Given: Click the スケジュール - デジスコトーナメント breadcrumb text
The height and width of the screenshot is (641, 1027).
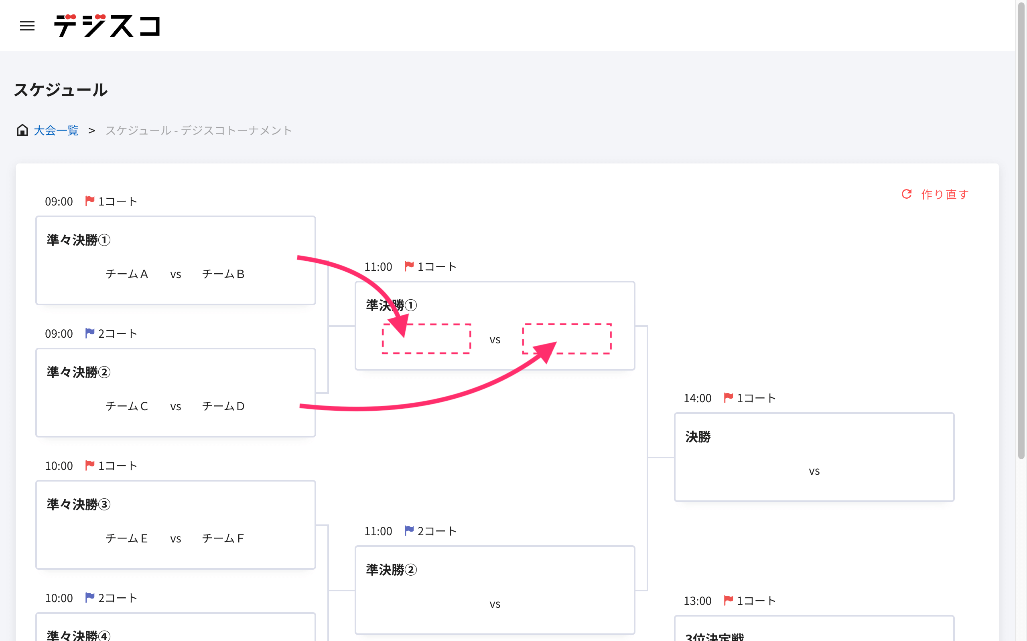Looking at the screenshot, I should pyautogui.click(x=199, y=131).
